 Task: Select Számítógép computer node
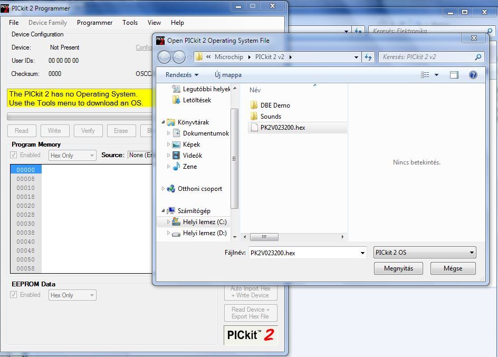[188, 211]
